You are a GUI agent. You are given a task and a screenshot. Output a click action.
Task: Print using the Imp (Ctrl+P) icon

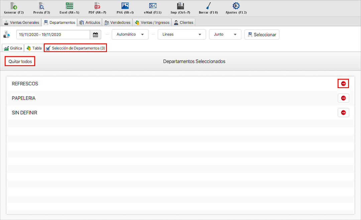tap(180, 6)
